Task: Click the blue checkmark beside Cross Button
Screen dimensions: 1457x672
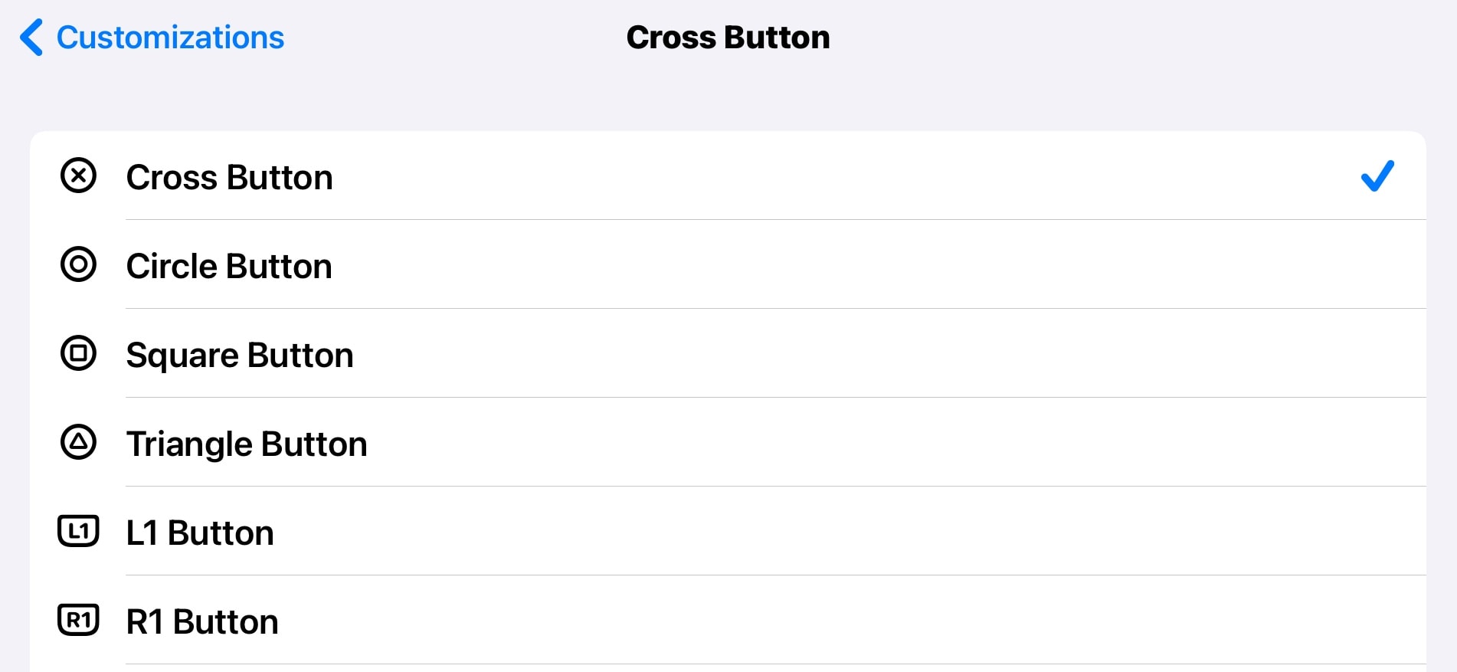Action: 1377,176
